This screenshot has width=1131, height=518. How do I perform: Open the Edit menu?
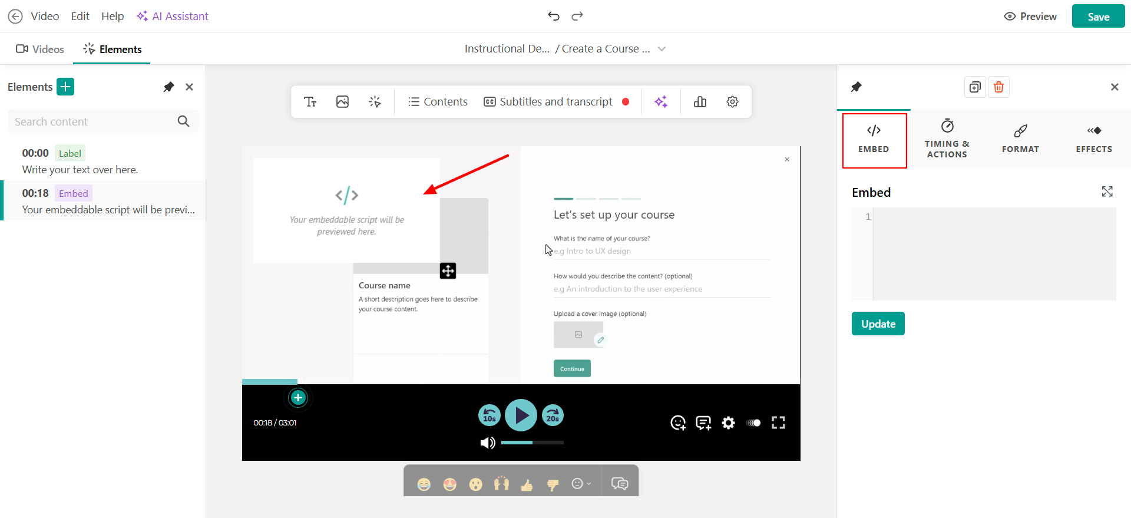tap(80, 16)
